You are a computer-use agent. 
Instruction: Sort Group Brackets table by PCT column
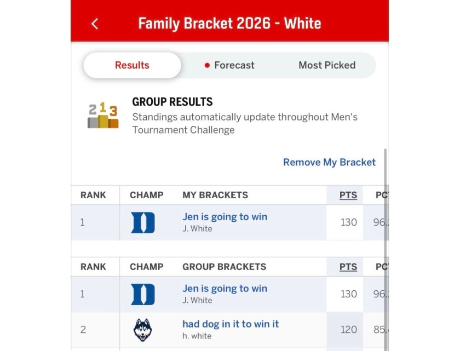tap(382, 267)
